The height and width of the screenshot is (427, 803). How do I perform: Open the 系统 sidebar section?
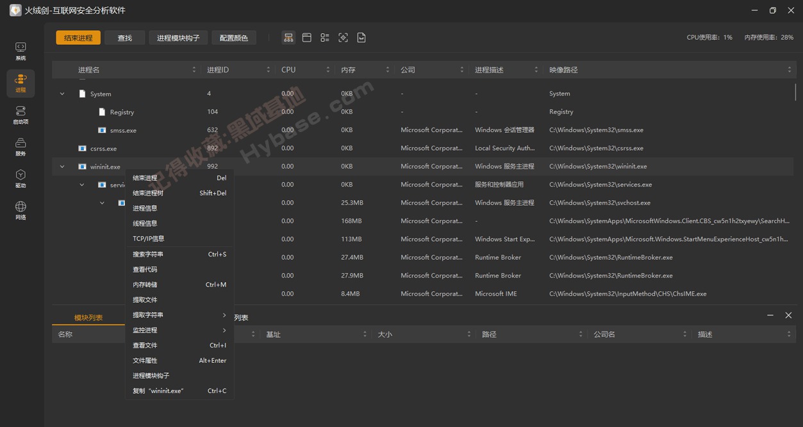(21, 51)
